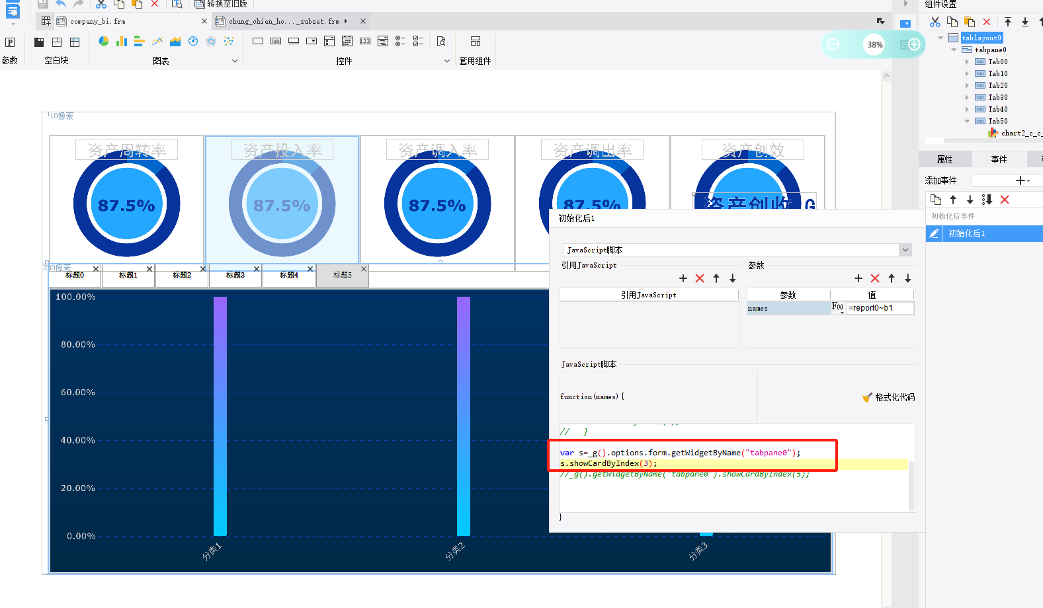Select the label widget icon

point(276,41)
